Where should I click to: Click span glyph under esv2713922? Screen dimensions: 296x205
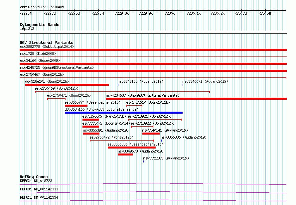tap(142, 127)
